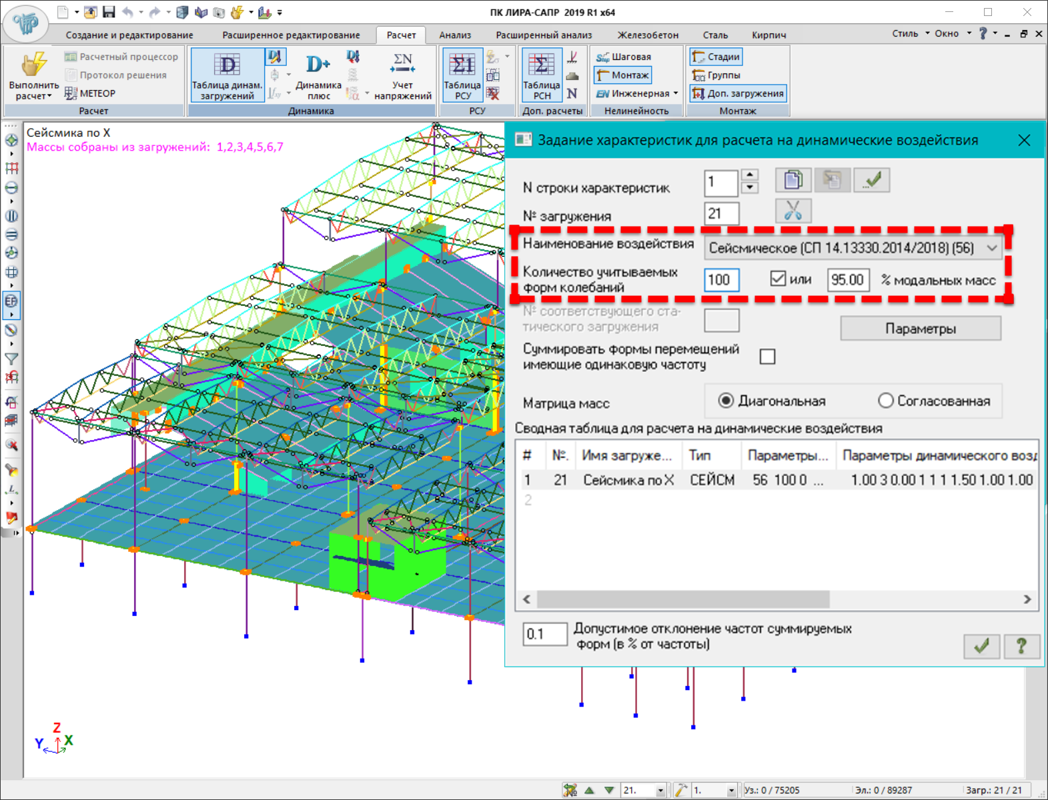Click the copy characteristics row icon
This screenshot has width=1048, height=800.
pos(793,180)
